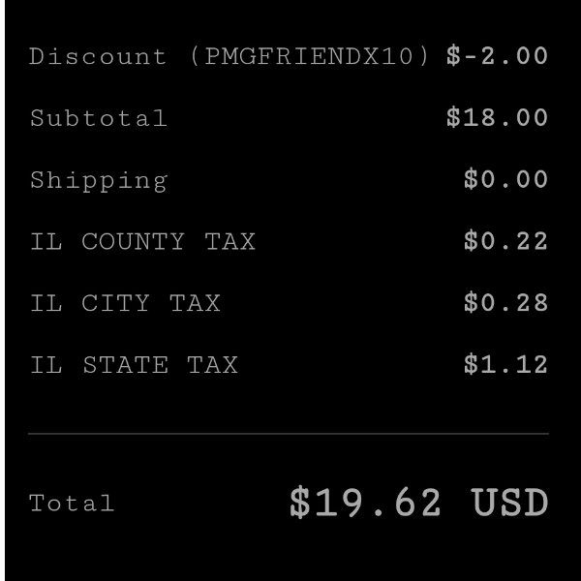Click the PMGFRIENDX10 promo code text
The width and height of the screenshot is (581, 581).
(309, 56)
